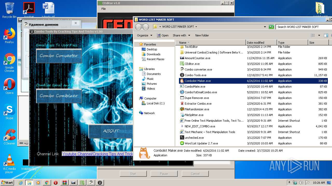Select the NEW_EDIT_COMBO.exe file icon
This screenshot has width=332, height=186.
[182, 126]
